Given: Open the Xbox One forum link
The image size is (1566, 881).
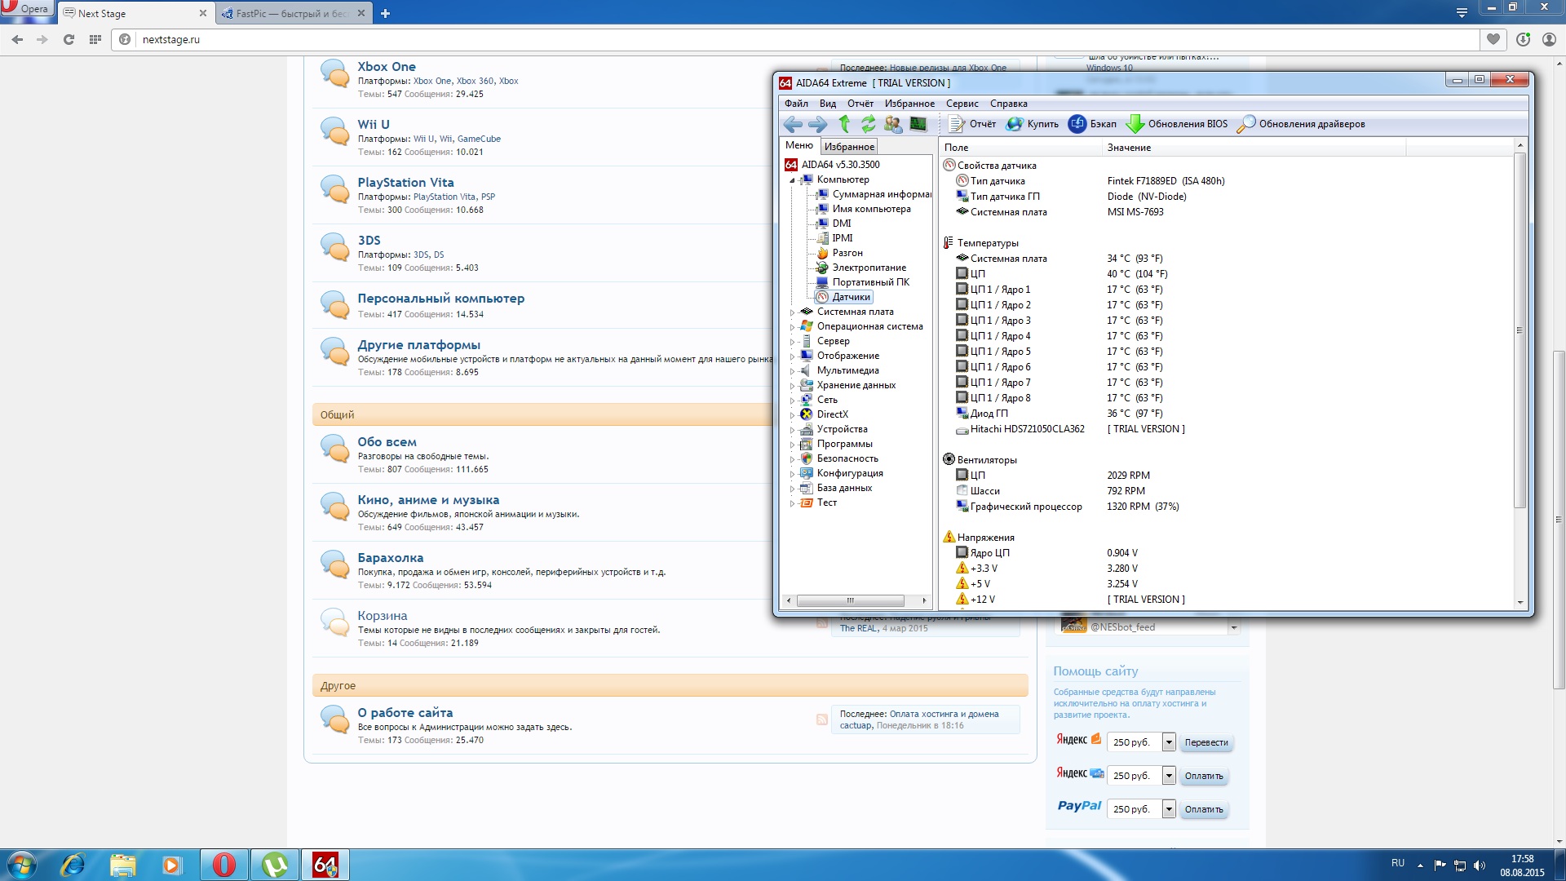Looking at the screenshot, I should point(387,67).
